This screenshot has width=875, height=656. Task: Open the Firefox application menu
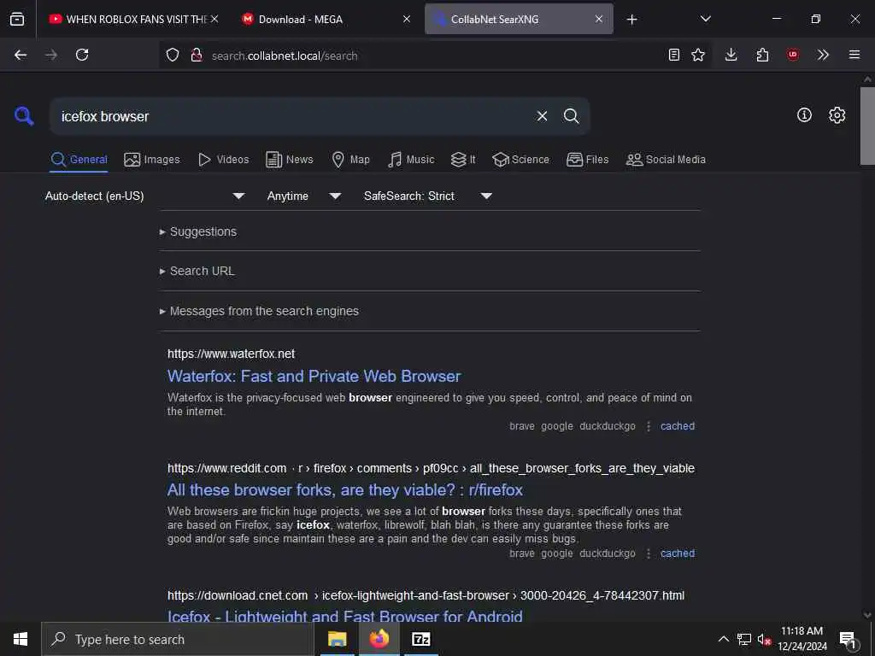coord(854,55)
